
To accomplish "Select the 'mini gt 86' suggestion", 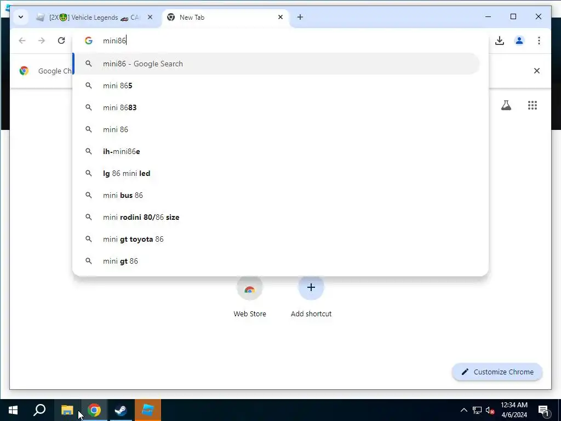I will (x=276, y=261).
